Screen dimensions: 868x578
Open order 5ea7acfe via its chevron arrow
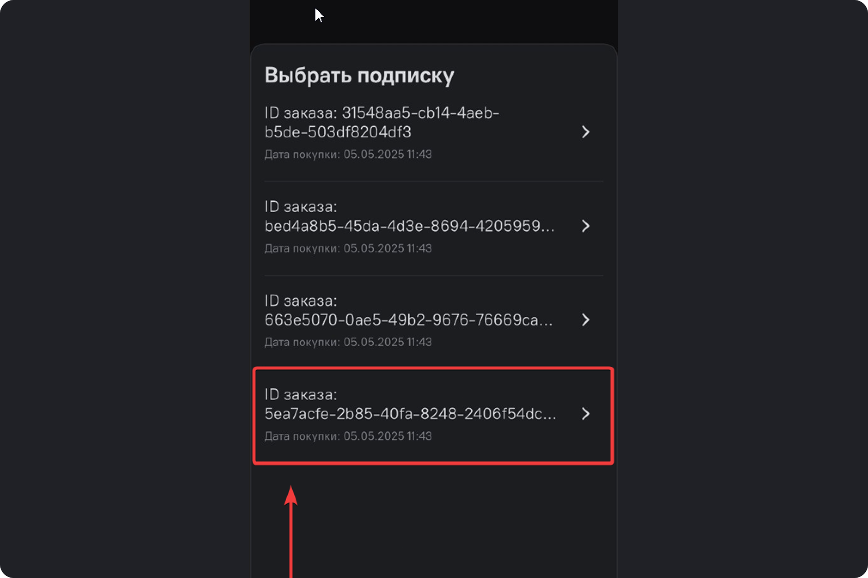pyautogui.click(x=585, y=414)
